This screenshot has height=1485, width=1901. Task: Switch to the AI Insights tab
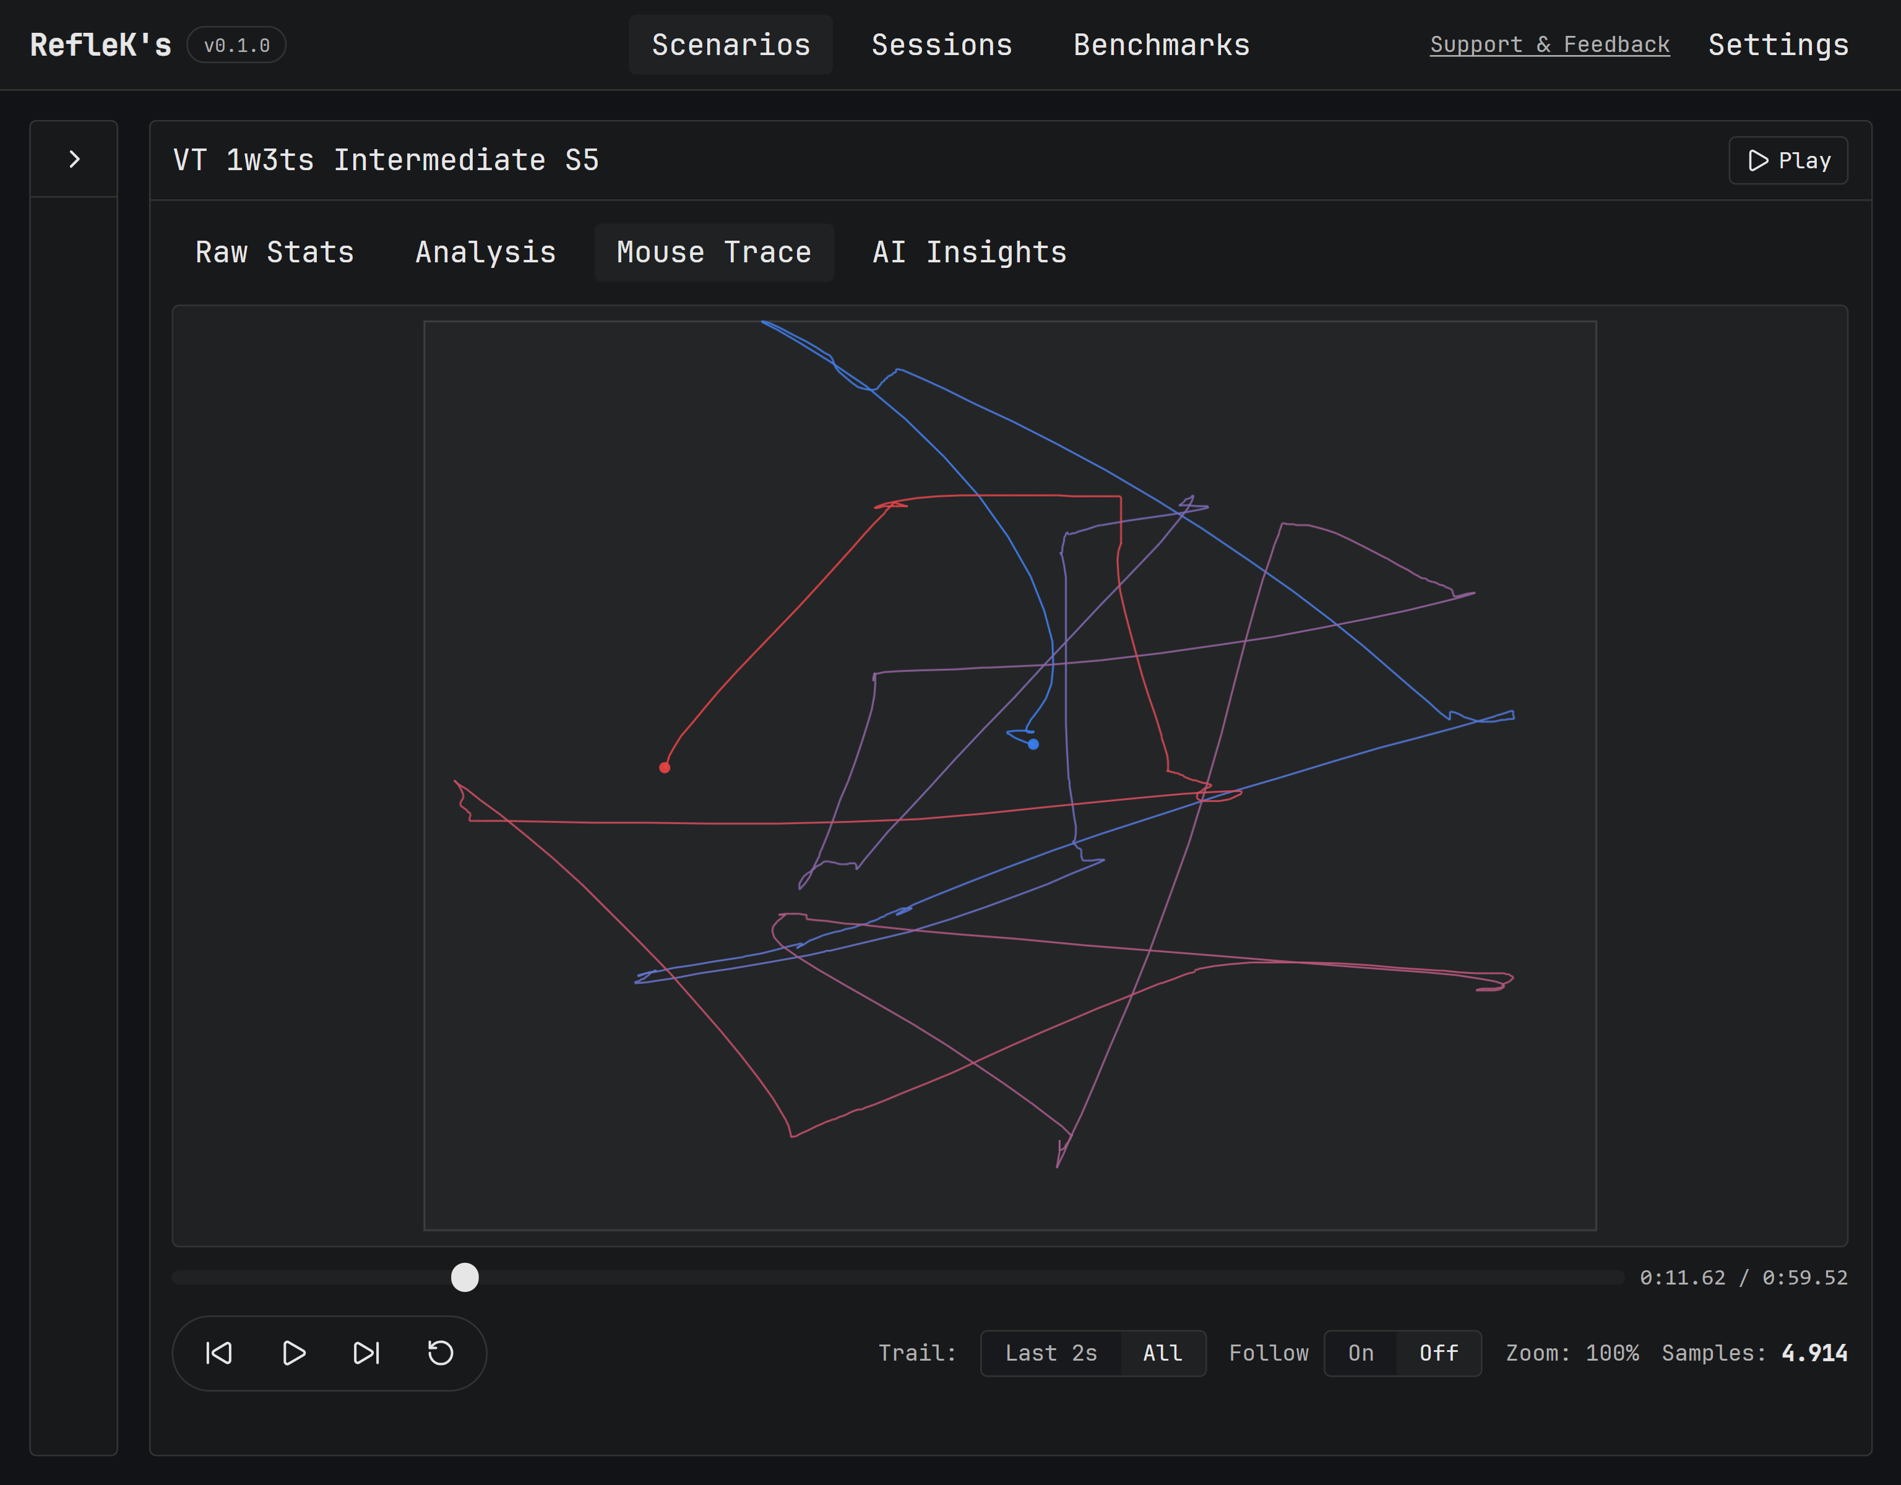969,252
